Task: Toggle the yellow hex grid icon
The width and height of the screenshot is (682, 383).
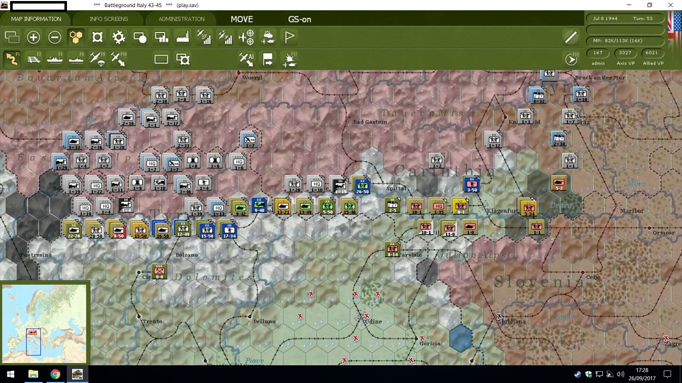Action: [76, 37]
